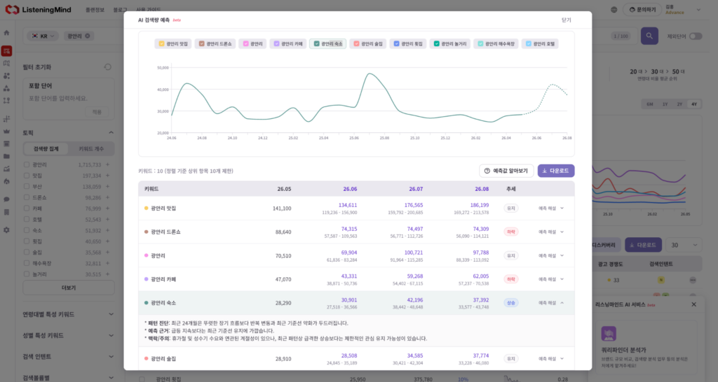Viewport: 718px width, 382px height.
Task: Close the 리스닝마인드 AI 서비스 panel
Action: pyautogui.click(x=693, y=304)
